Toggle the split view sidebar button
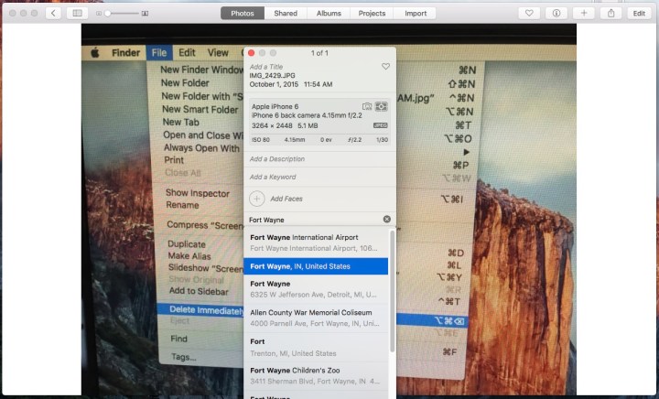This screenshot has height=399, width=659. pos(77,13)
